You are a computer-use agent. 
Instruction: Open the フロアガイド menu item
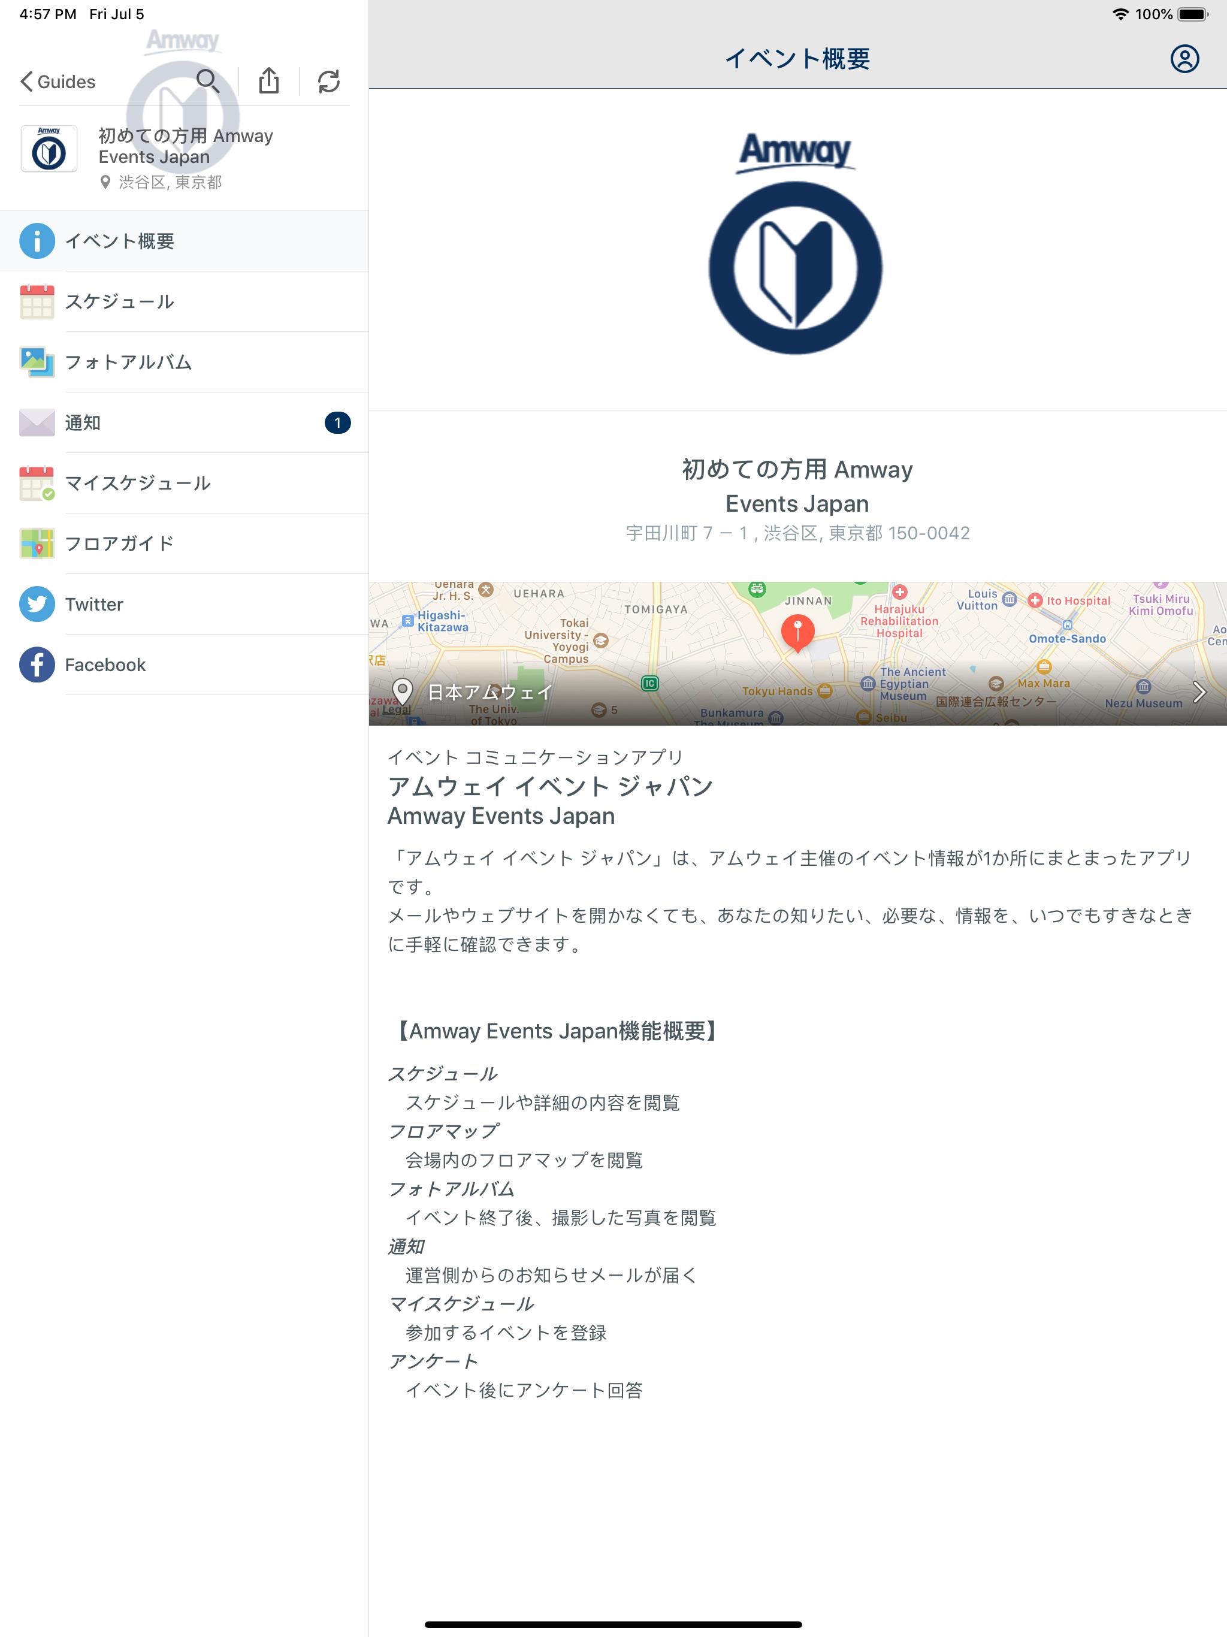pyautogui.click(x=185, y=544)
